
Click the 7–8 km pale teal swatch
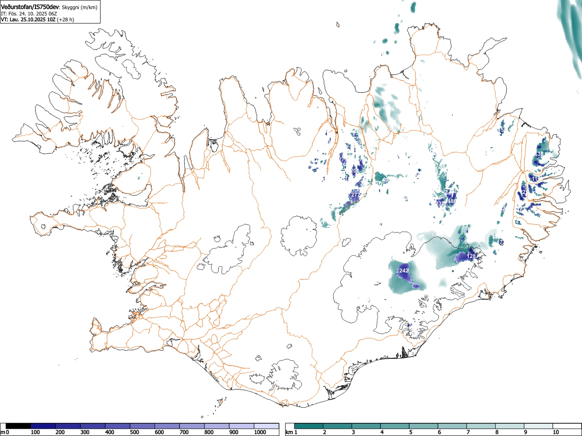481,426
